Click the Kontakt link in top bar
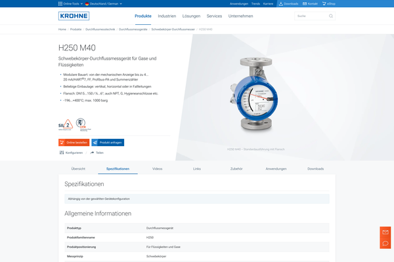394x262 pixels. tap(313, 4)
